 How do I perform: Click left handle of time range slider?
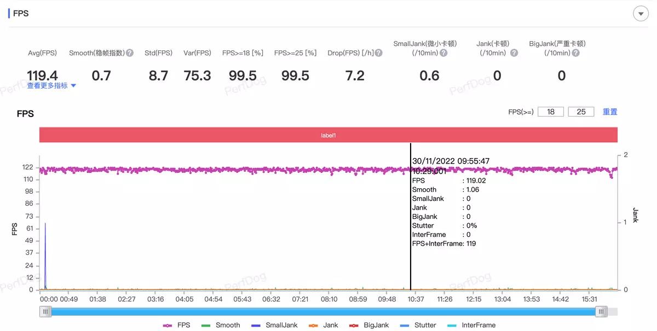[x=46, y=311]
